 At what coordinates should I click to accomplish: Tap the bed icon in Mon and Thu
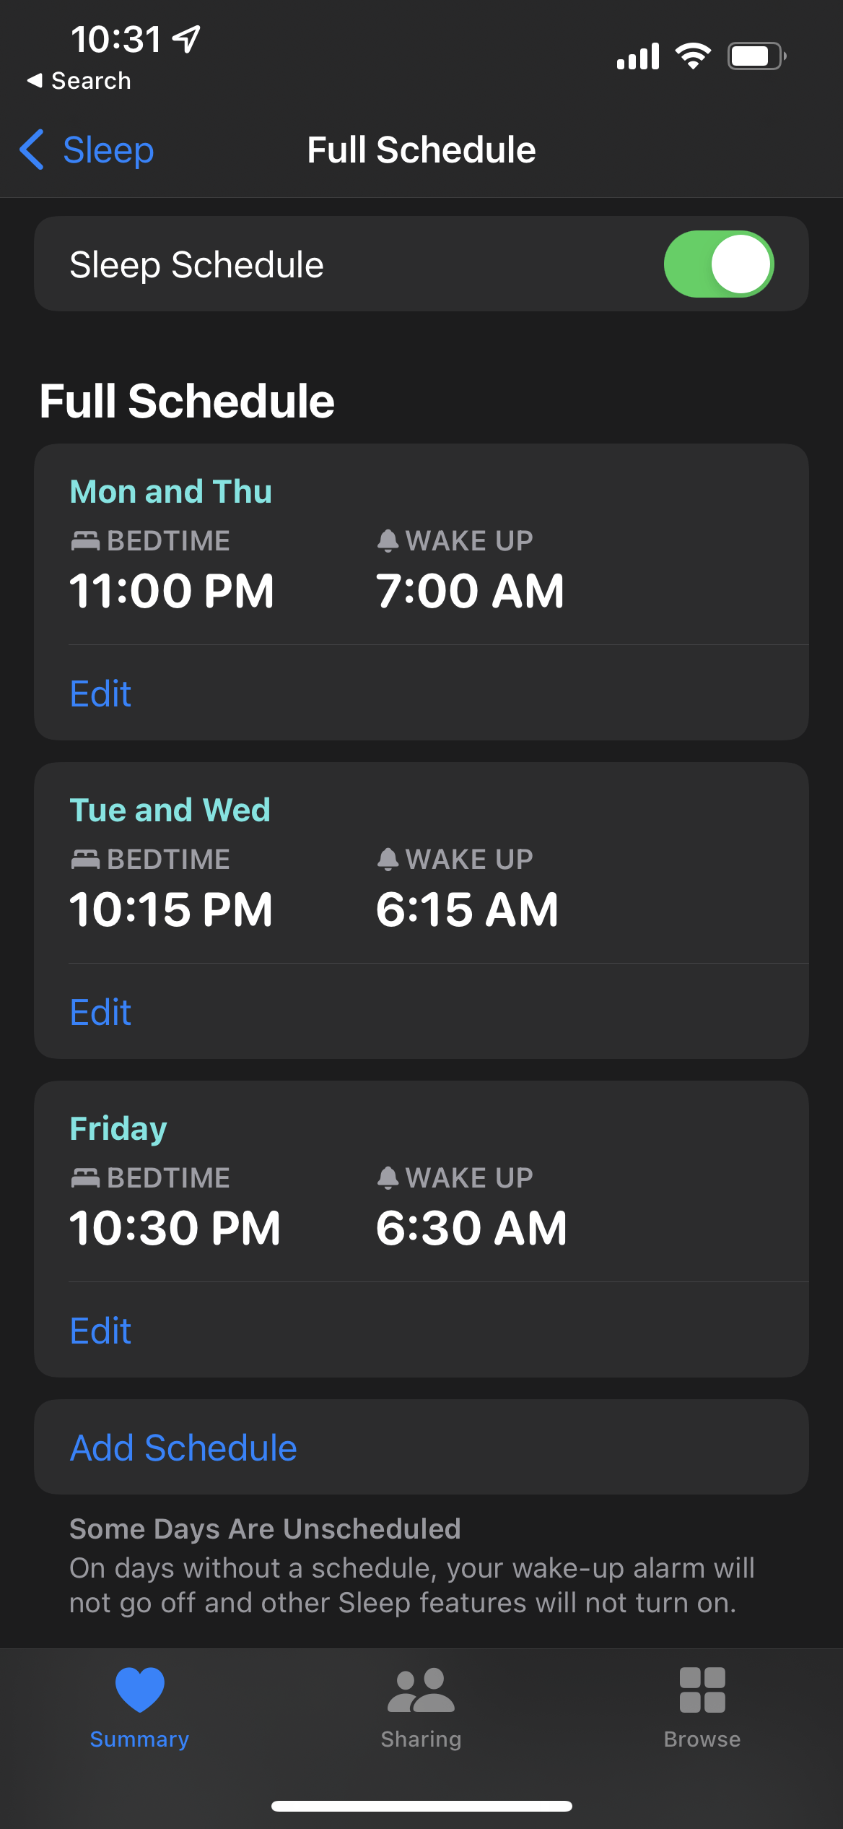(85, 540)
